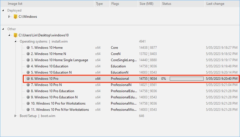Click status dot for Windows 10 Pro Education N

click(28, 97)
